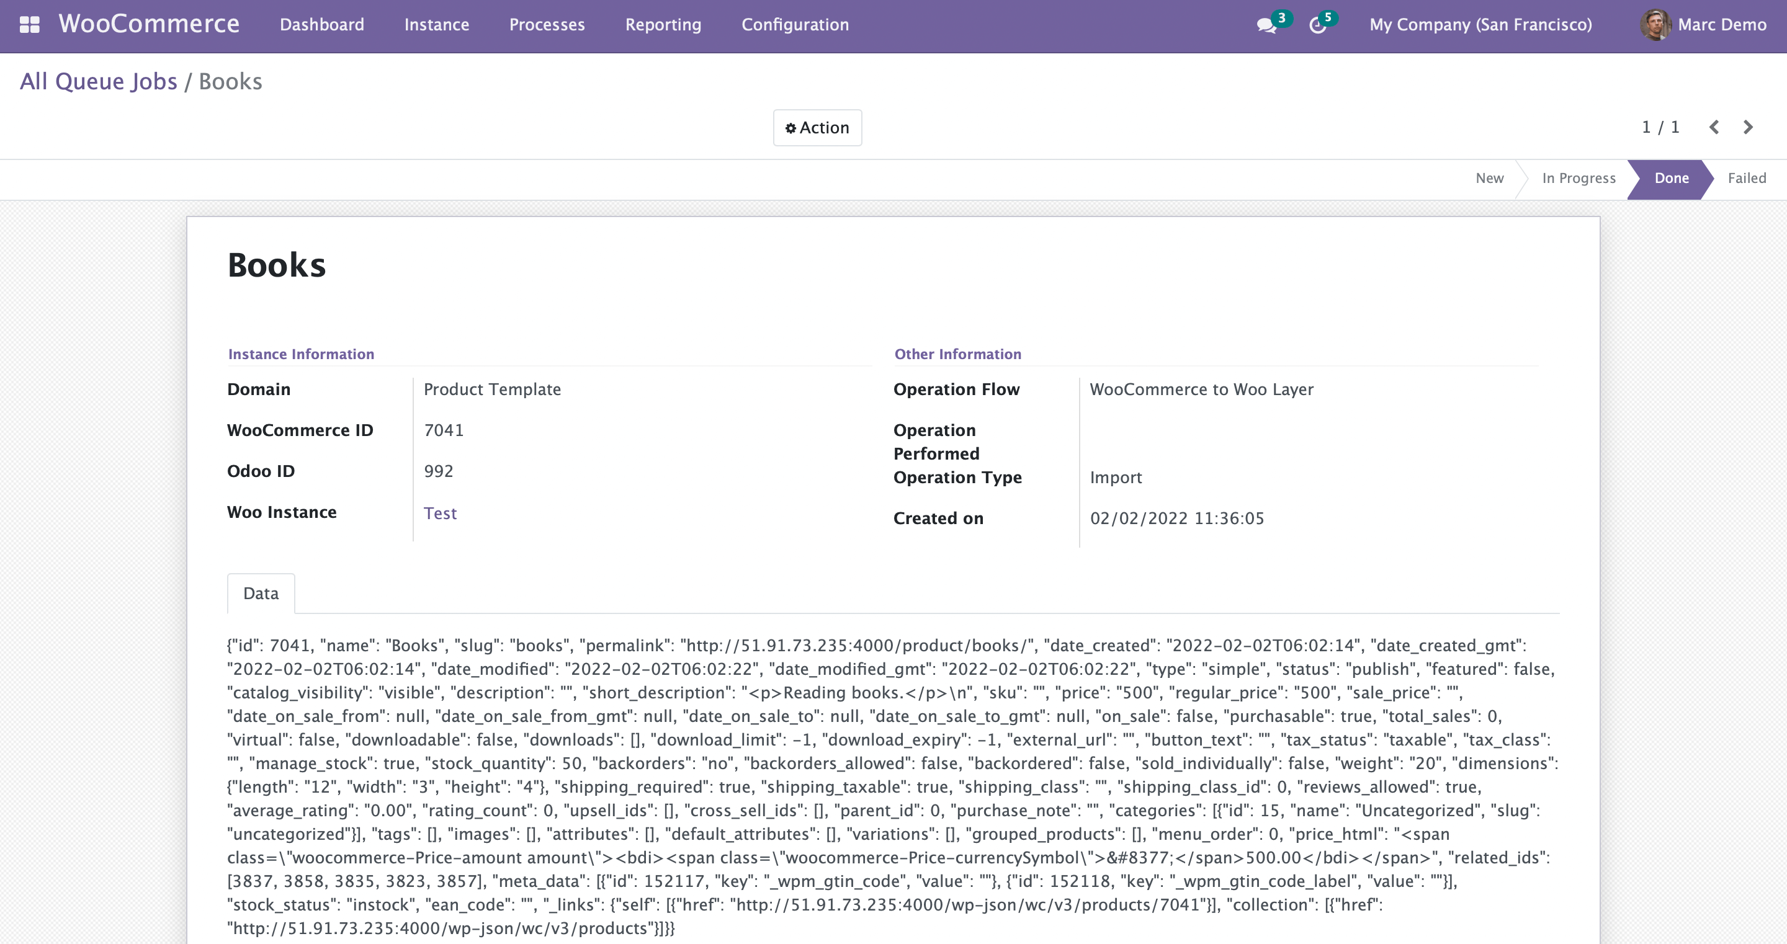Click the gear icon in Action
This screenshot has width=1787, height=944.
(790, 128)
